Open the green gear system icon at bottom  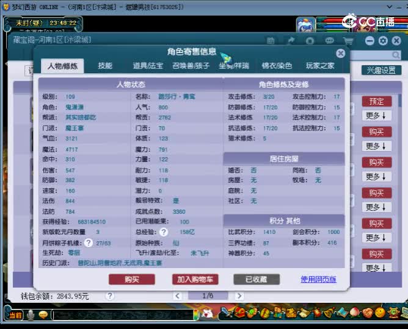(x=393, y=313)
